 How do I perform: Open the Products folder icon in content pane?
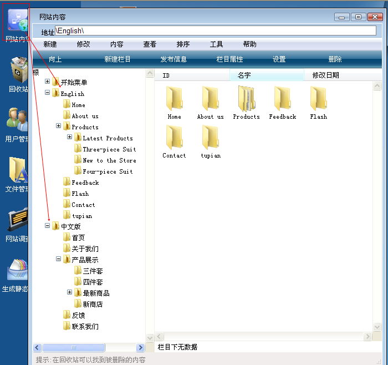pyautogui.click(x=246, y=100)
